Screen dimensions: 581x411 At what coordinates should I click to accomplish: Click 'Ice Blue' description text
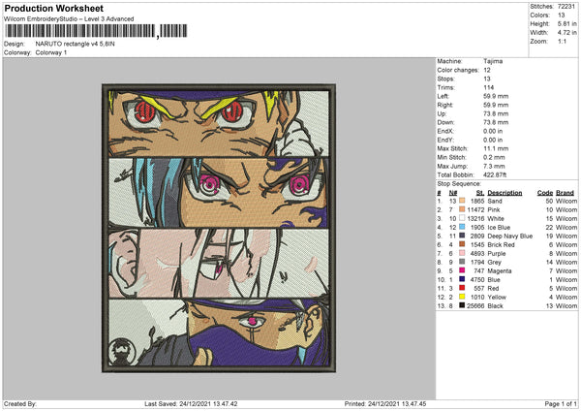[x=499, y=228]
